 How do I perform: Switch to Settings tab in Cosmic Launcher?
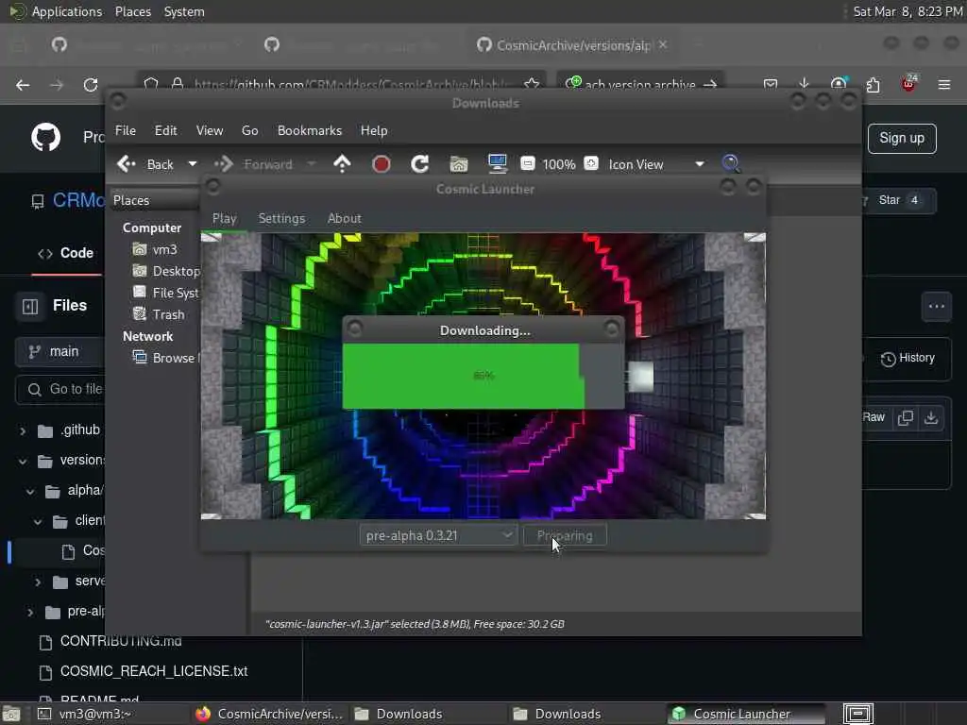281,218
